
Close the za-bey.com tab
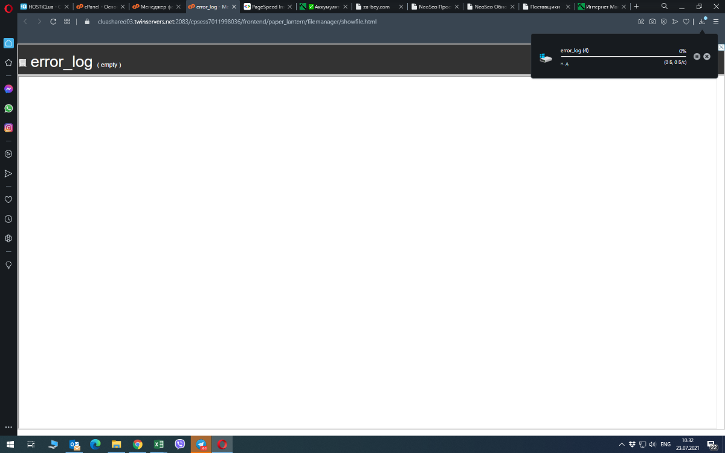point(401,7)
